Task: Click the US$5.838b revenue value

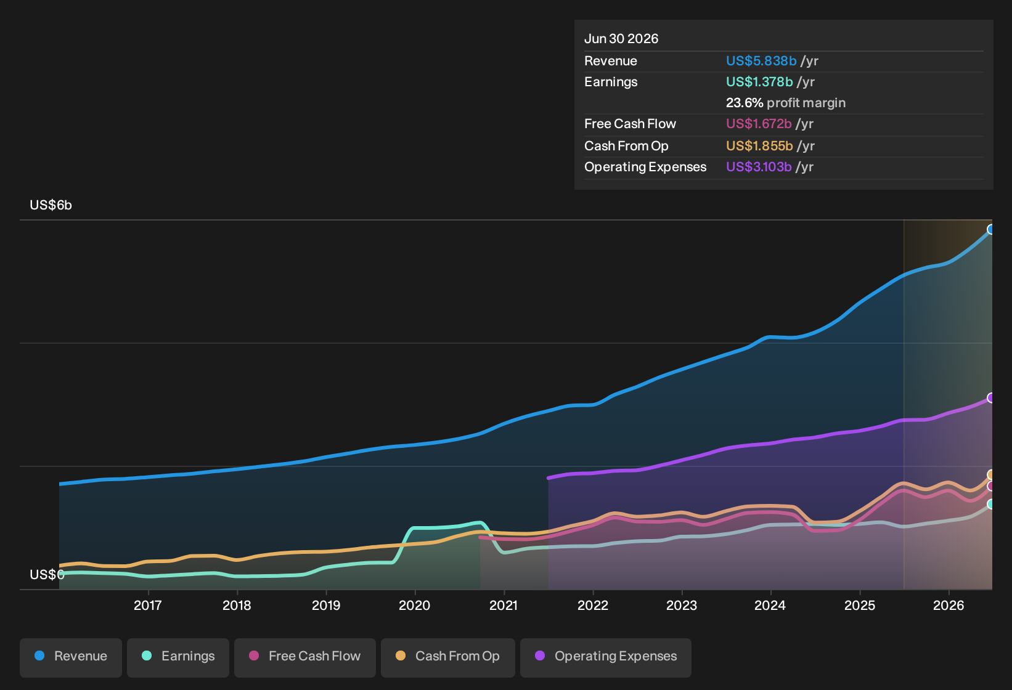Action: click(x=761, y=61)
